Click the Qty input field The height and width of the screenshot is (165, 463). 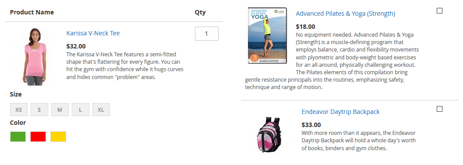207,34
